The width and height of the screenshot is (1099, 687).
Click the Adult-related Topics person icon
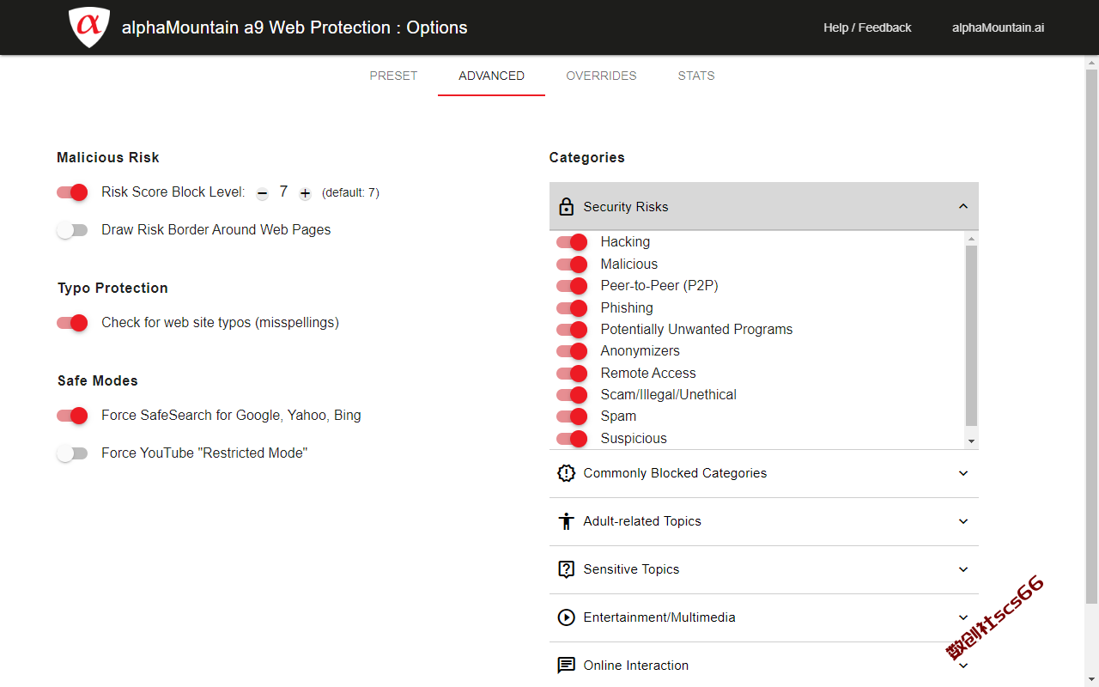566,521
